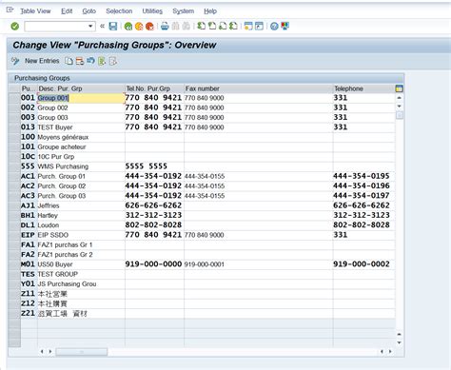Click the 'Group 001' description field
This screenshot has height=370, width=451.
[x=81, y=98]
